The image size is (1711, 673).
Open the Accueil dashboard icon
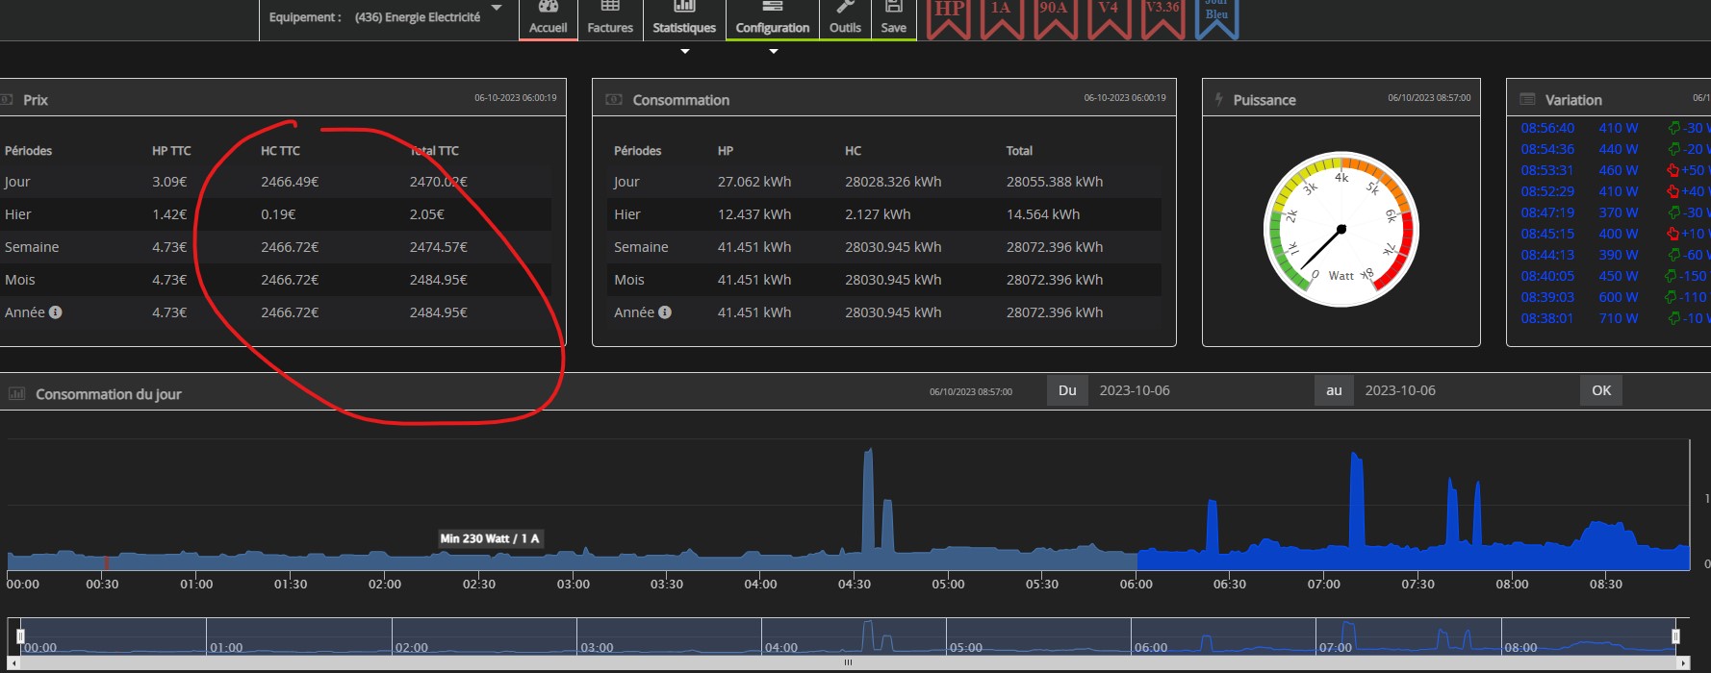click(549, 8)
